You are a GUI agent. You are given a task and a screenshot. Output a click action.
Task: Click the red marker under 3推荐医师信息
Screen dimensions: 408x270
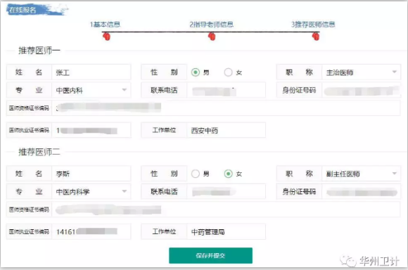tap(316, 37)
